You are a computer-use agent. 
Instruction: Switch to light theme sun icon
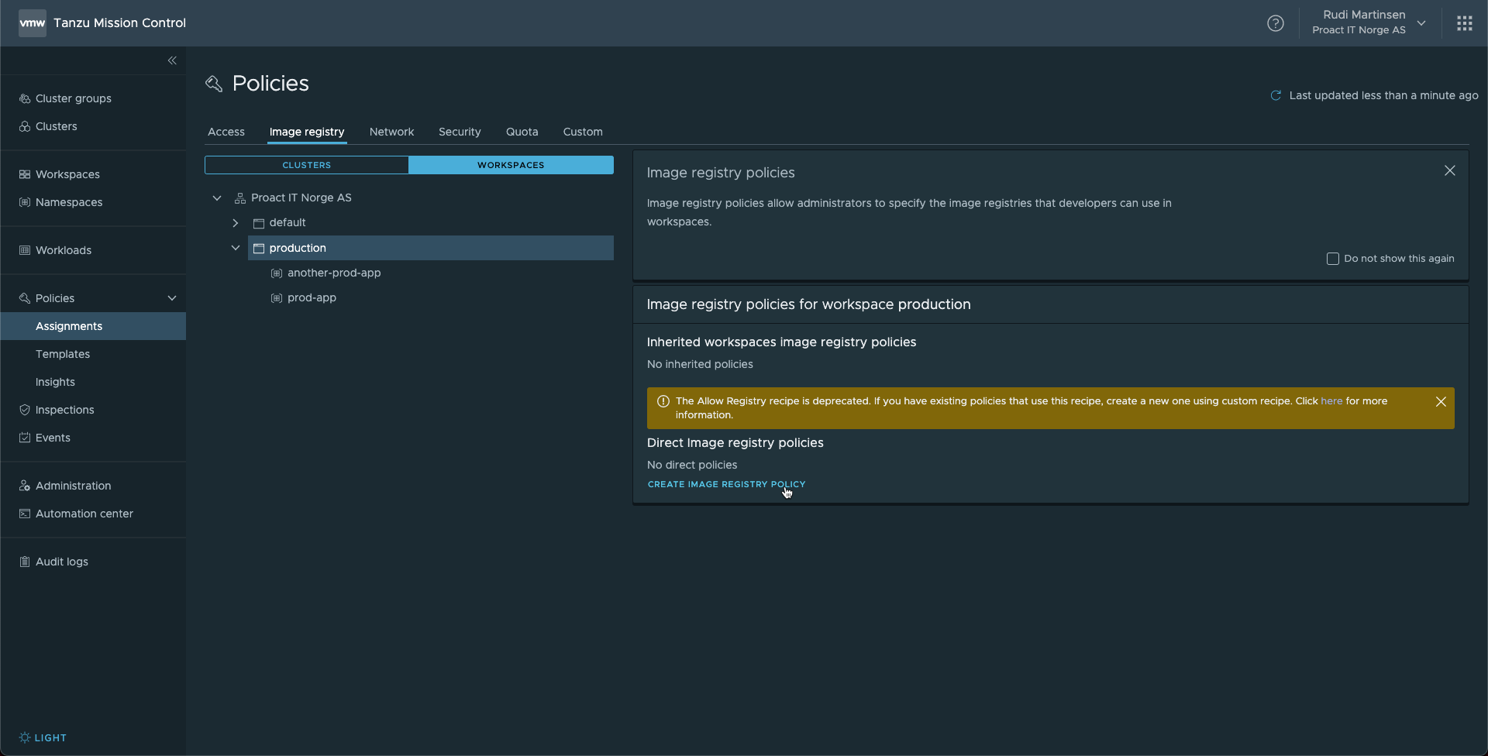(25, 737)
